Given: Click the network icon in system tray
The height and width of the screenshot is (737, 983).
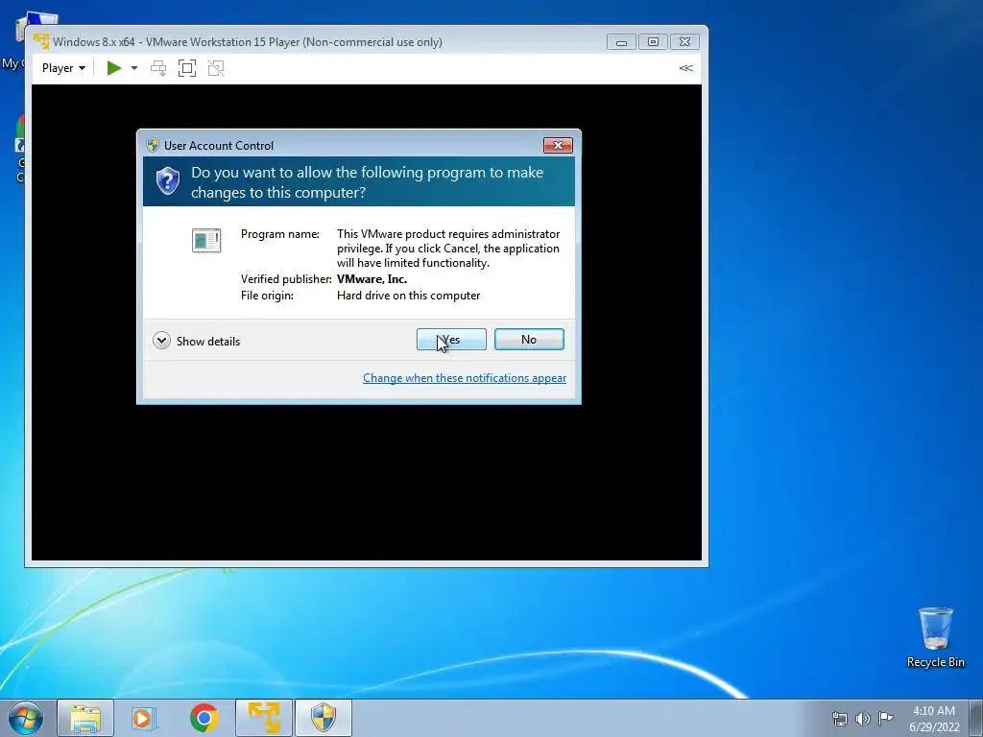Looking at the screenshot, I should pos(839,719).
